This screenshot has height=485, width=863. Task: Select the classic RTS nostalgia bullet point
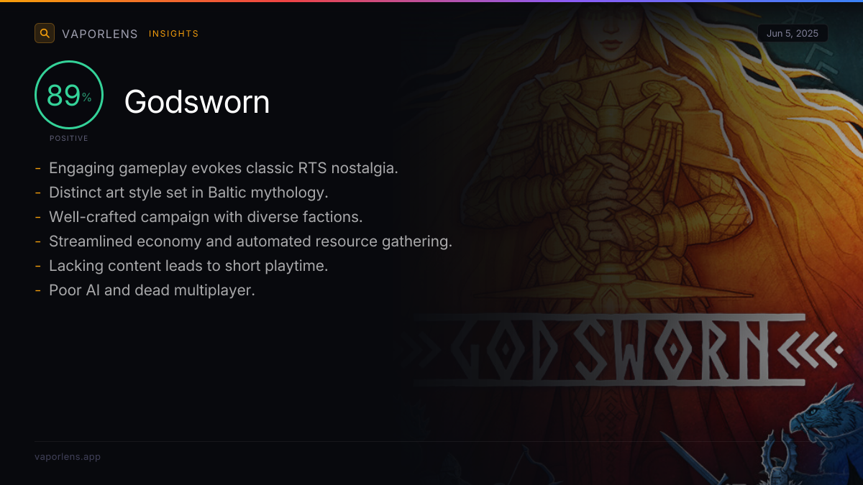tap(224, 168)
